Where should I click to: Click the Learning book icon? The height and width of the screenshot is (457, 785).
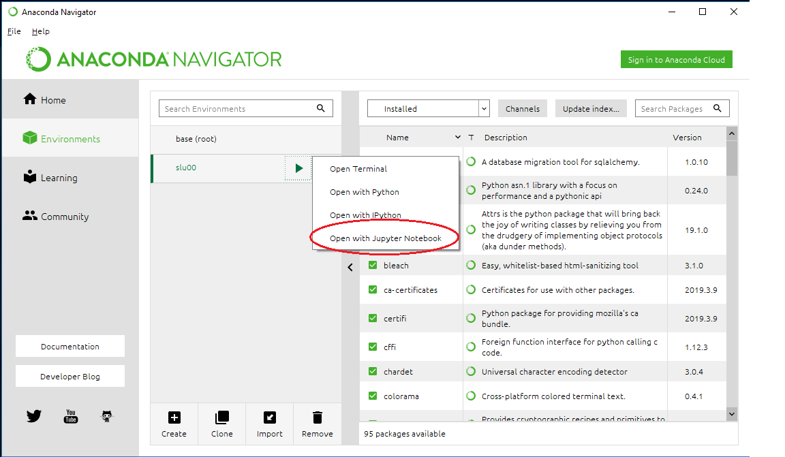click(x=30, y=176)
